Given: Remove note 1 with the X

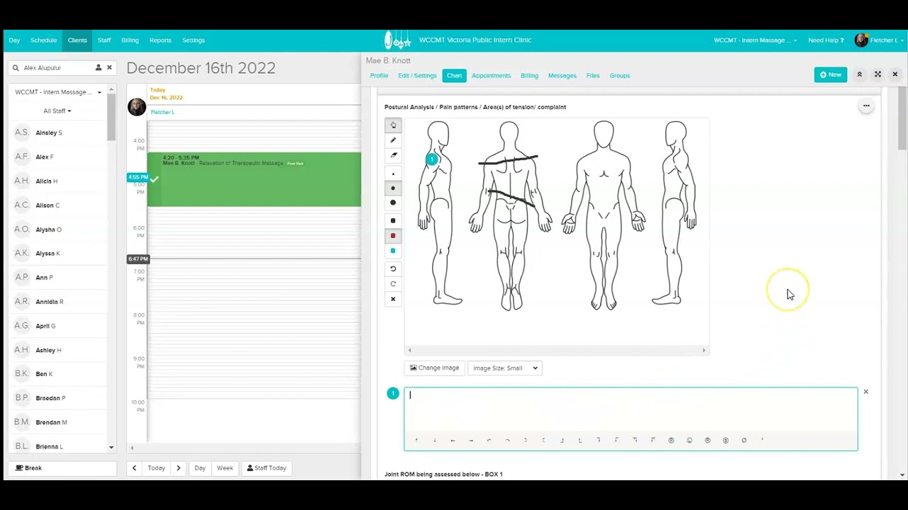Looking at the screenshot, I should point(865,392).
